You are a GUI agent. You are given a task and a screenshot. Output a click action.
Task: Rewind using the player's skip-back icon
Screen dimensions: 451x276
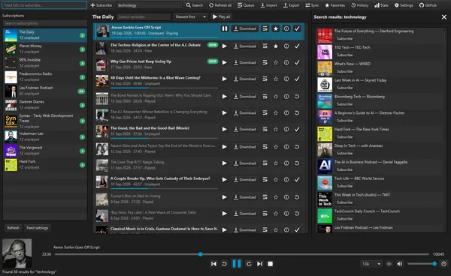coord(224,264)
